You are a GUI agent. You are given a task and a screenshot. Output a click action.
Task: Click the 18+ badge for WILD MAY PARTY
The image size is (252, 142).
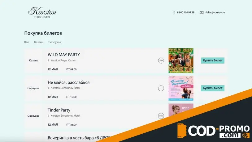tap(161, 61)
